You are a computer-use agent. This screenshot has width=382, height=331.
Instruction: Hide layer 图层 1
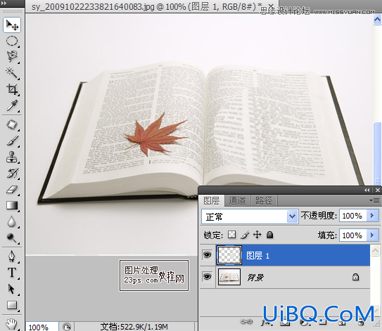tap(207, 255)
